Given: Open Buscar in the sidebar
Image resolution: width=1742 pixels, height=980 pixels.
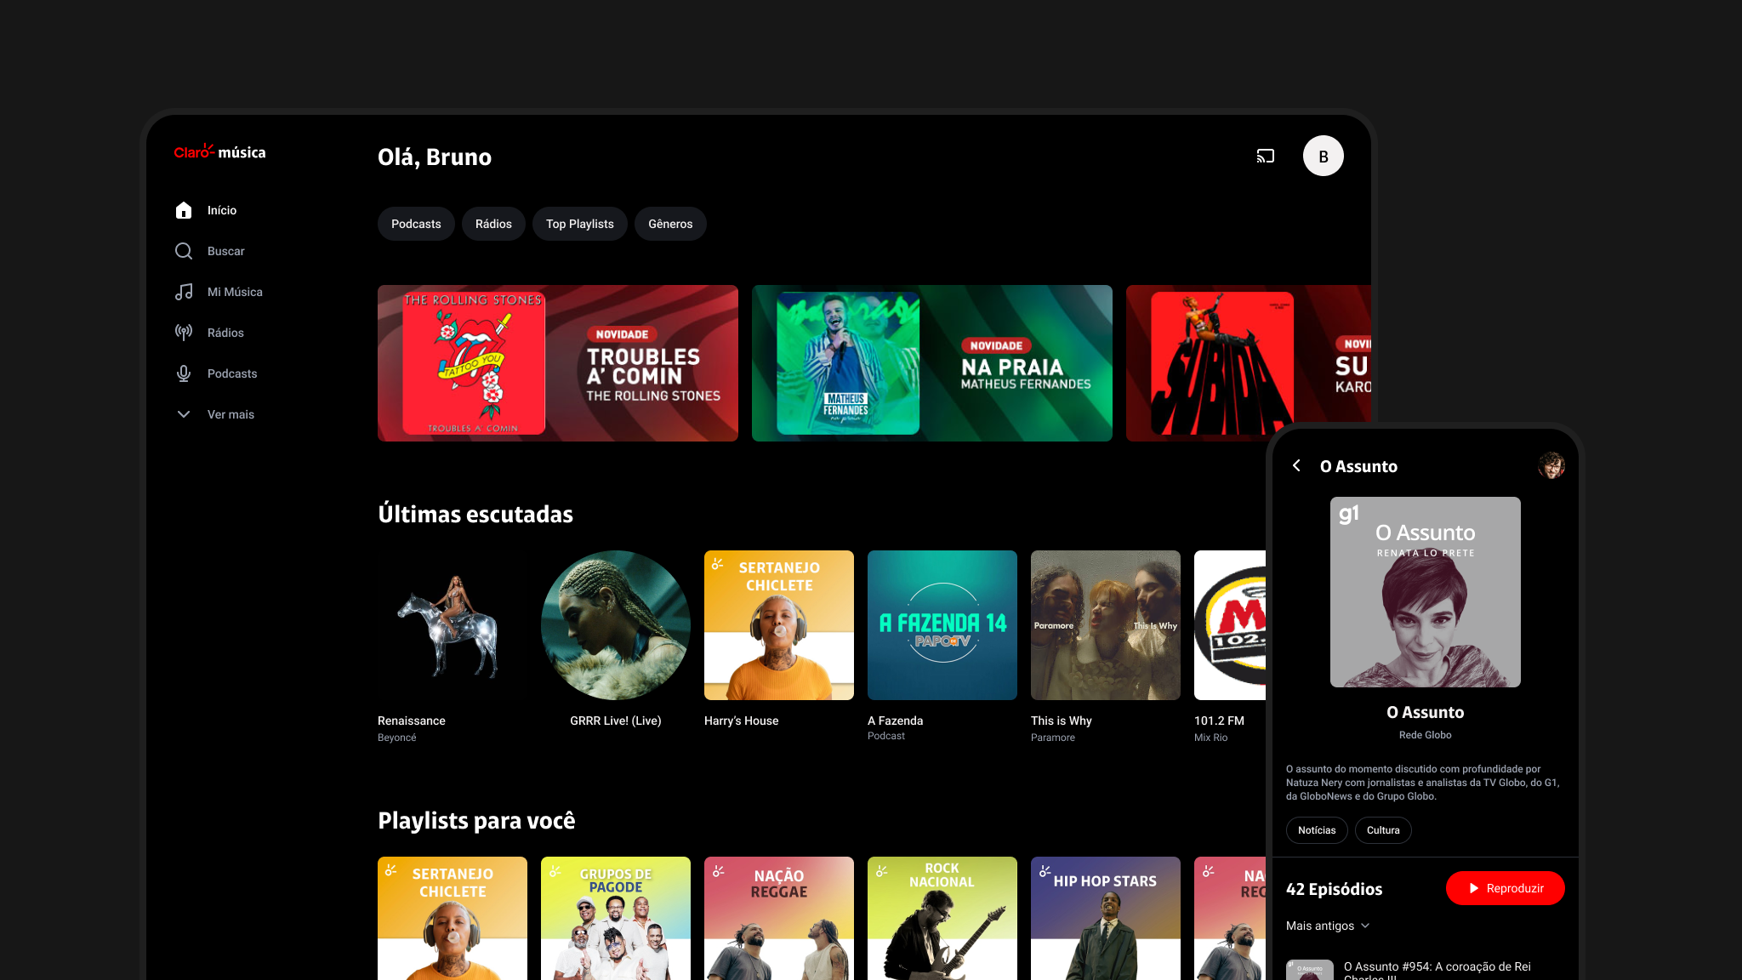Looking at the screenshot, I should (226, 251).
